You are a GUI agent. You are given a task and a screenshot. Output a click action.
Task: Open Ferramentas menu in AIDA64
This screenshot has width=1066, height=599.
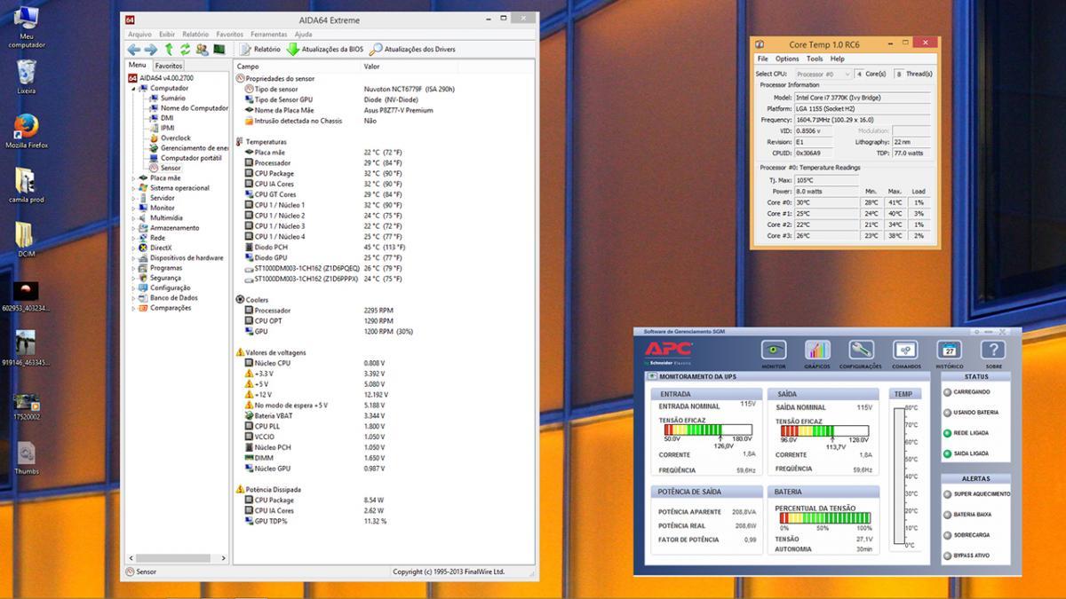[268, 35]
